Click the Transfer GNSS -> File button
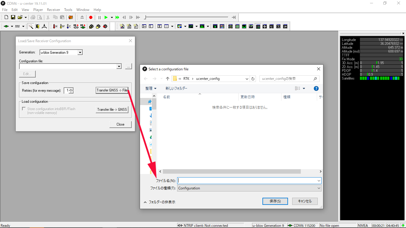Screen dimensions: 406x228 click(112, 90)
